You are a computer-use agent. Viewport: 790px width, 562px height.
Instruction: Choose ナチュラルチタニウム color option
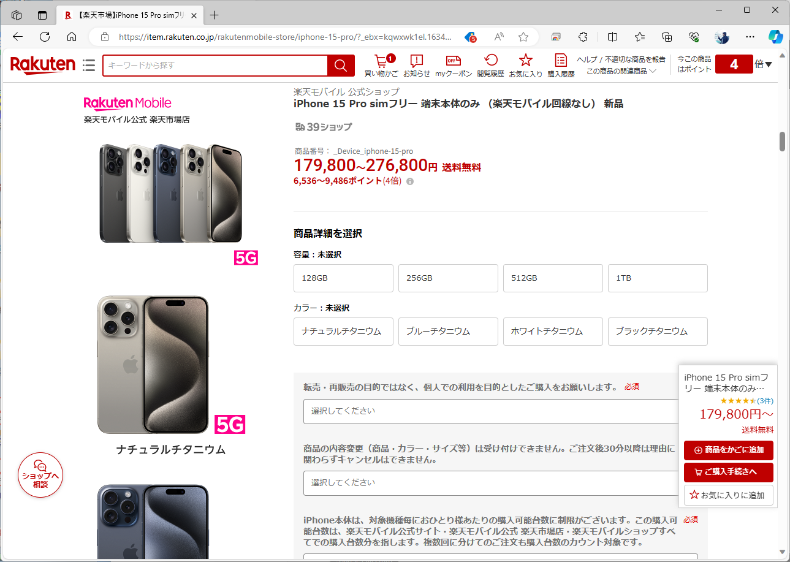343,332
